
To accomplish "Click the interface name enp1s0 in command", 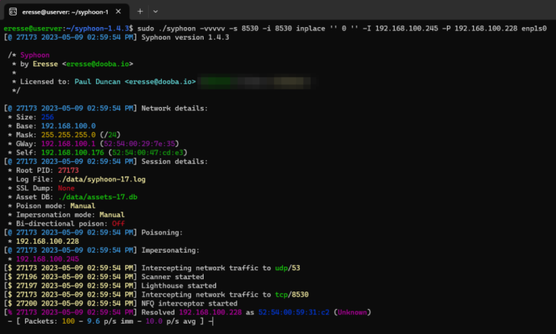I will click(x=534, y=29).
